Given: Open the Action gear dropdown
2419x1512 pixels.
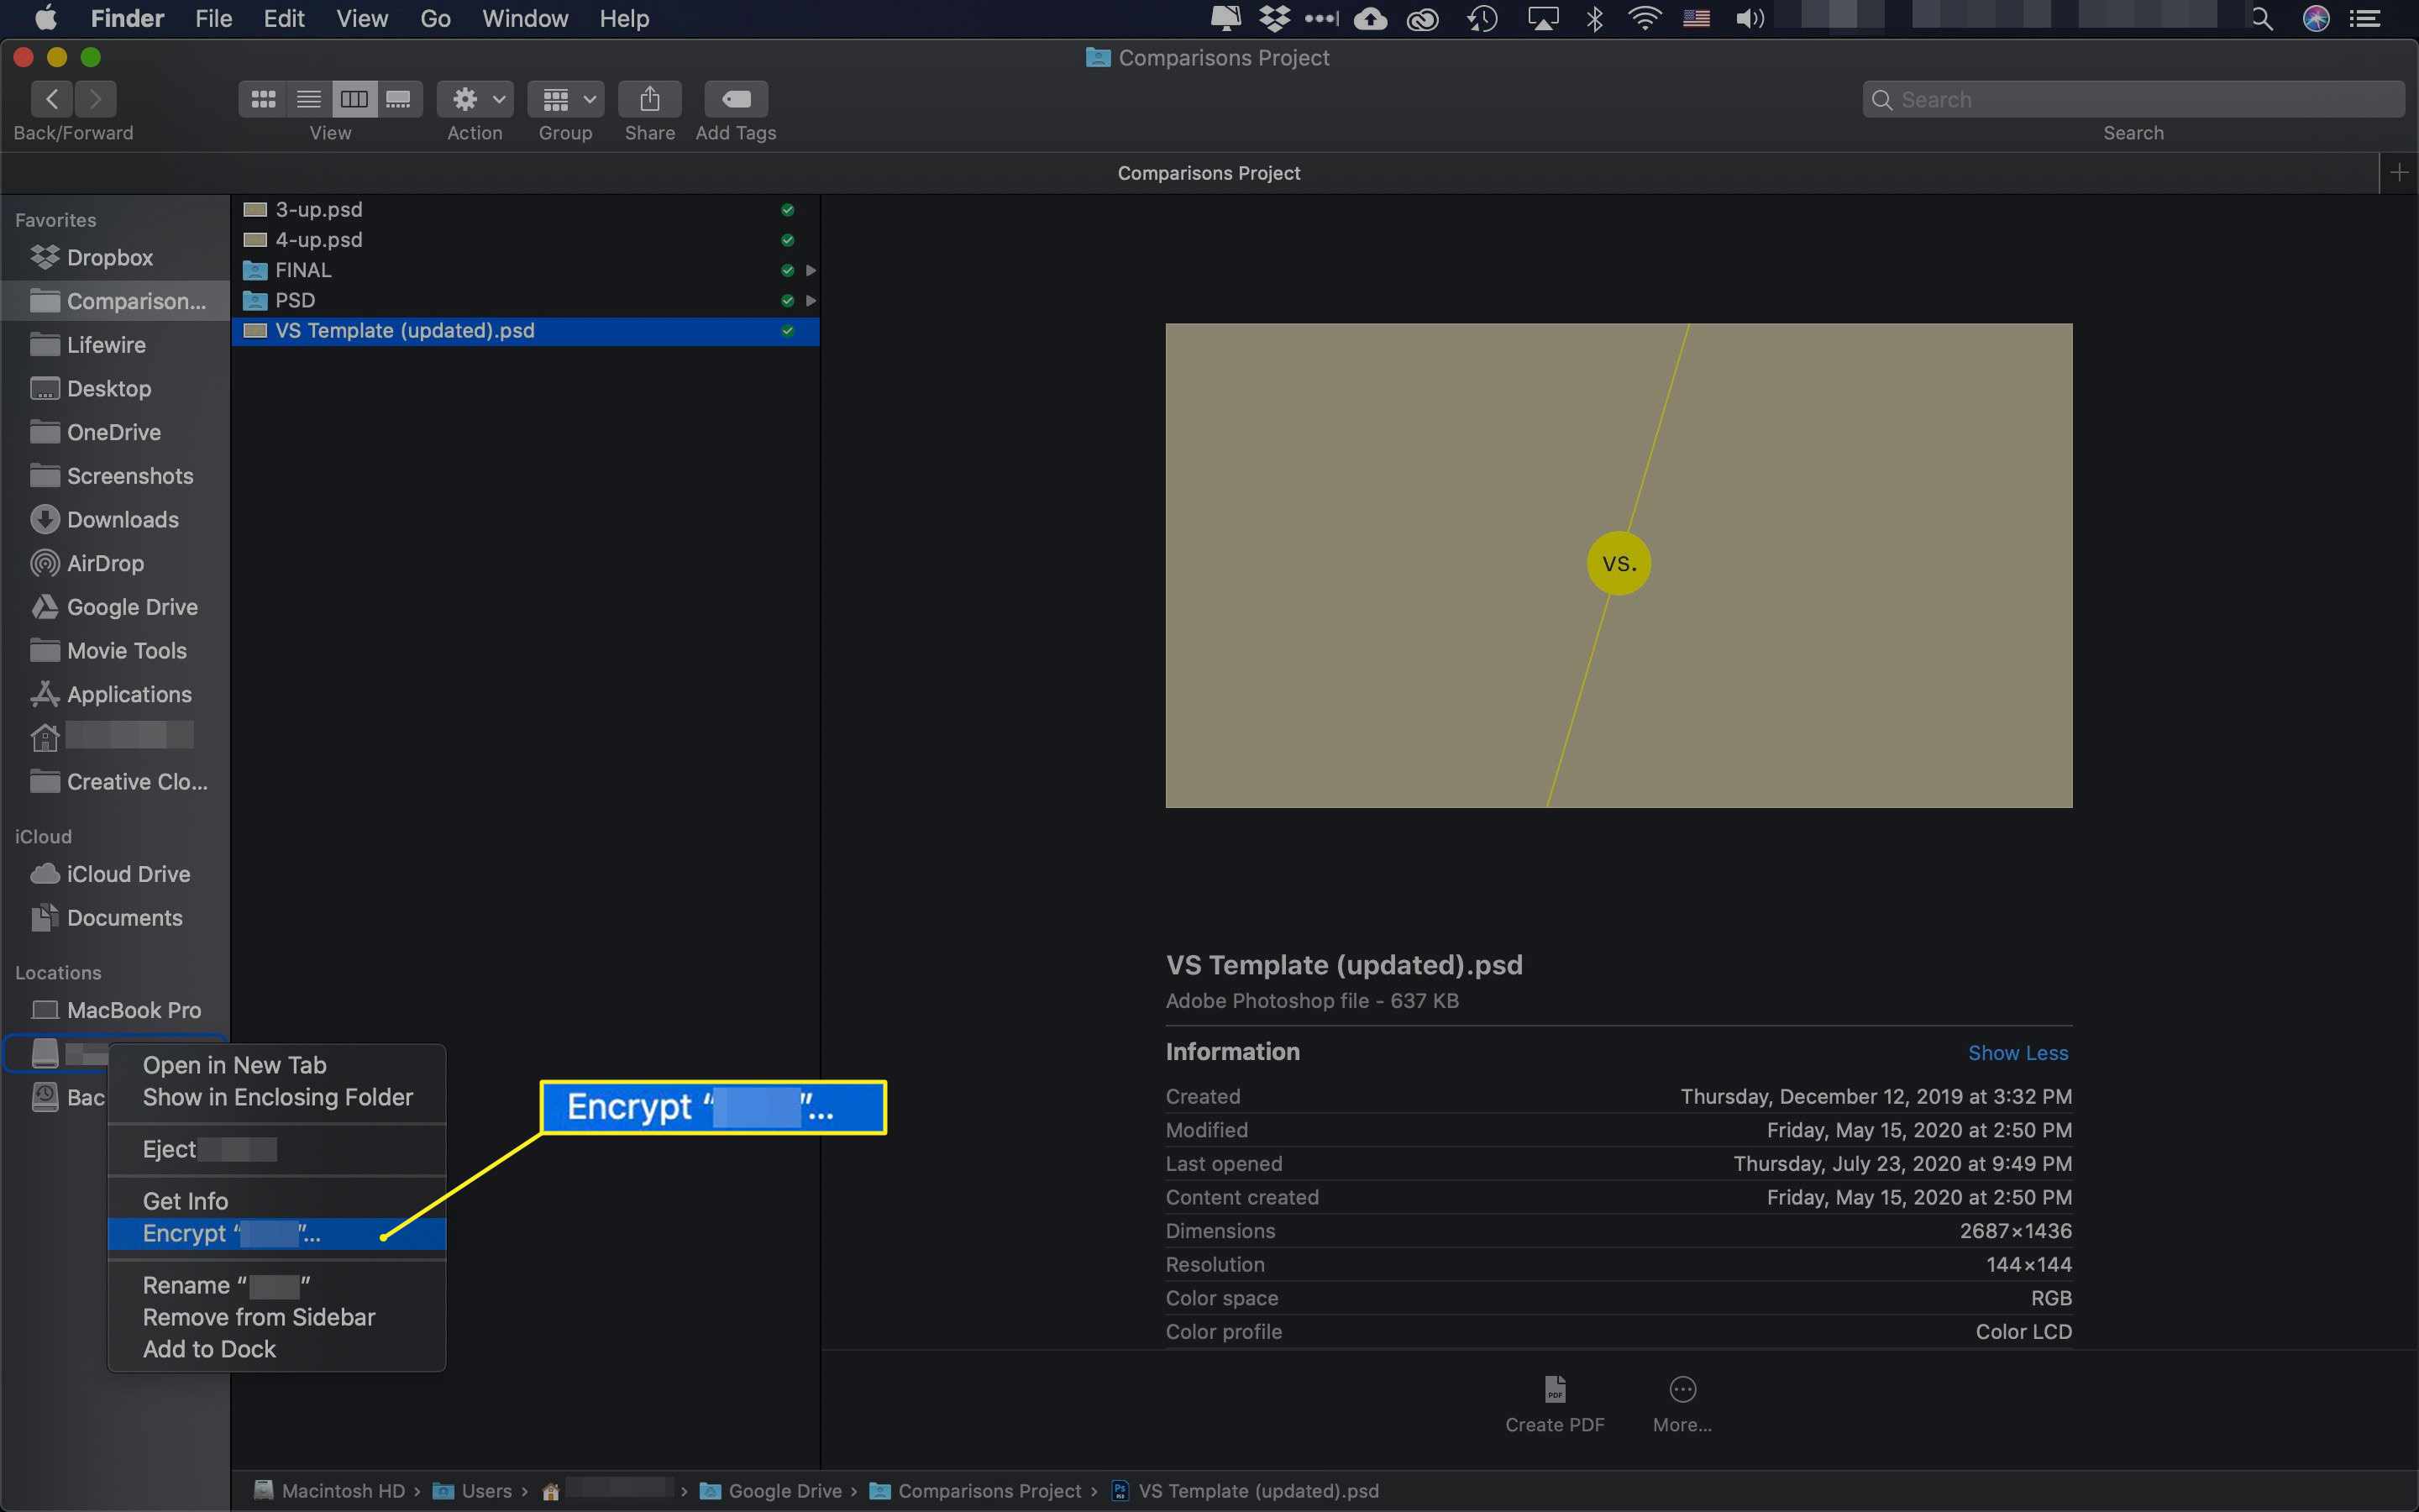Looking at the screenshot, I should pyautogui.click(x=475, y=99).
